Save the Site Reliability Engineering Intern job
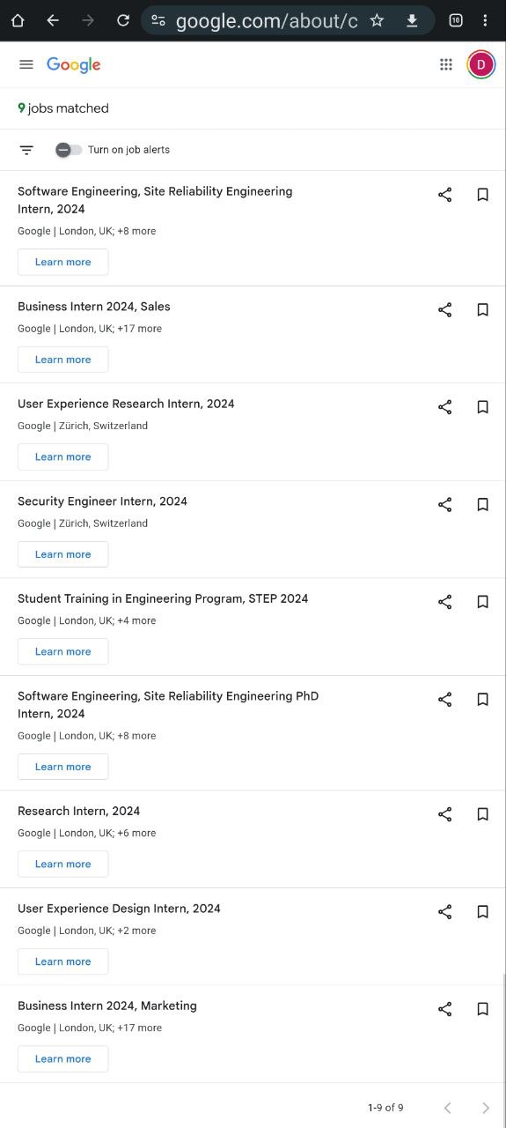Viewport: 506px width, 1128px height. click(483, 195)
